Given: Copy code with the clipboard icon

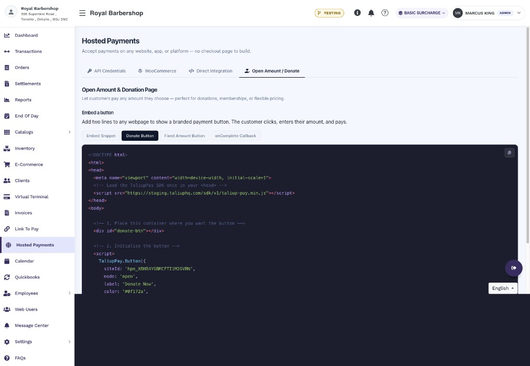Looking at the screenshot, I should point(509,153).
